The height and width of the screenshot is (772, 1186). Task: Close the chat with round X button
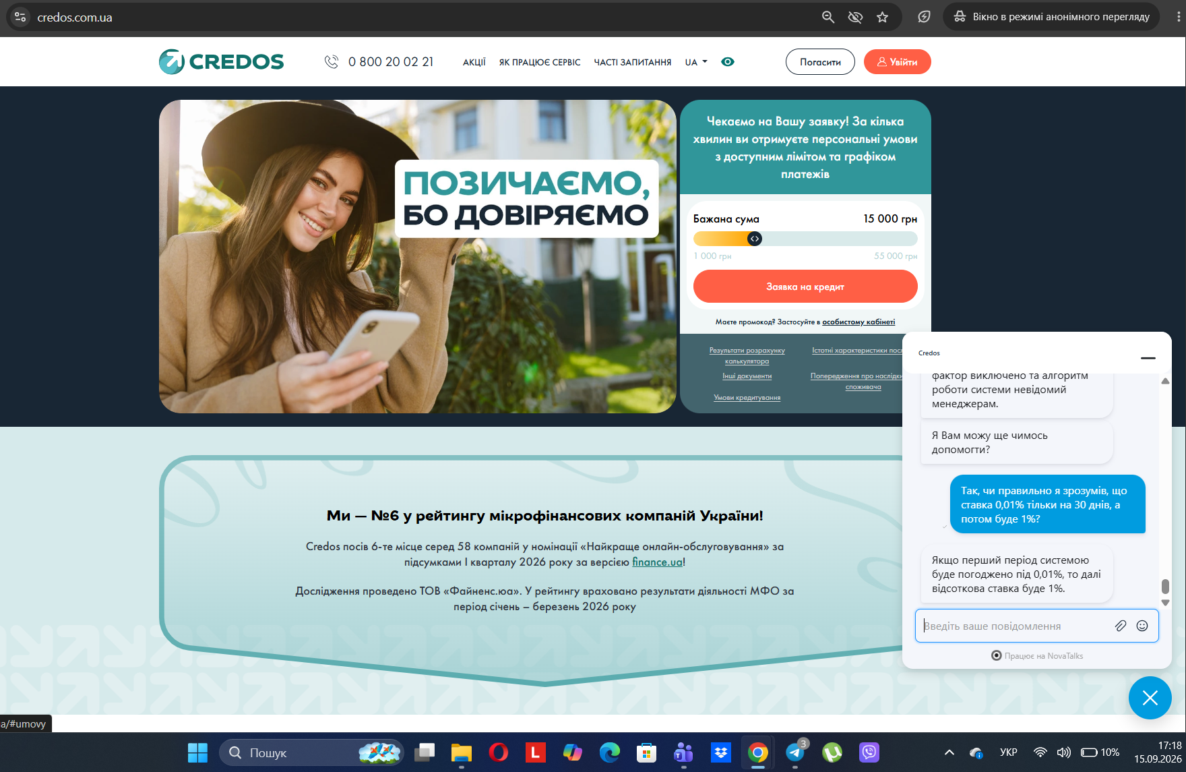click(x=1150, y=698)
